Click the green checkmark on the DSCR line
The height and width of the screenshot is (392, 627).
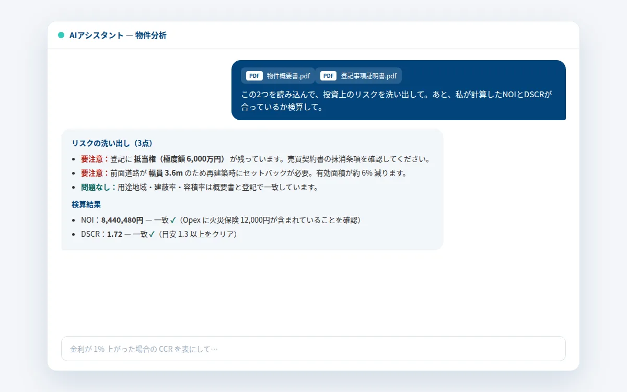[152, 234]
